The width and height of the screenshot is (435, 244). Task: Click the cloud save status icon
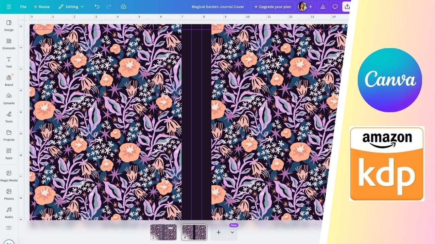pyautogui.click(x=123, y=7)
